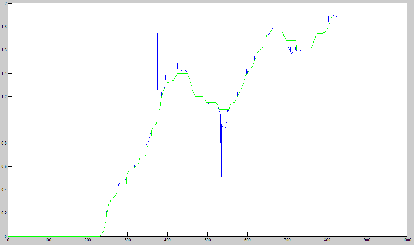Click the x-axis tick label 100
The height and width of the screenshot is (245, 414).
48,240
